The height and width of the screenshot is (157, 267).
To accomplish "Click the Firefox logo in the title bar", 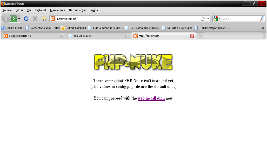I will click(x=3, y=4).
